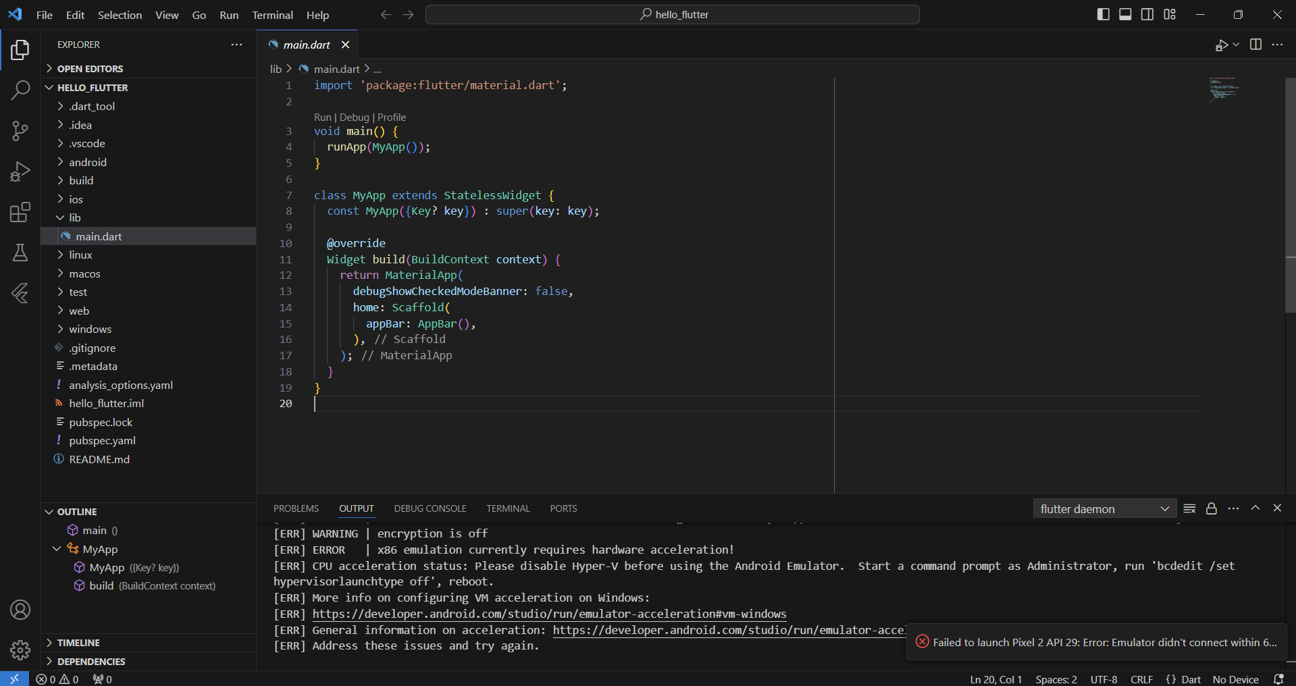The height and width of the screenshot is (686, 1296).
Task: Open the File menu
Action: click(x=45, y=15)
